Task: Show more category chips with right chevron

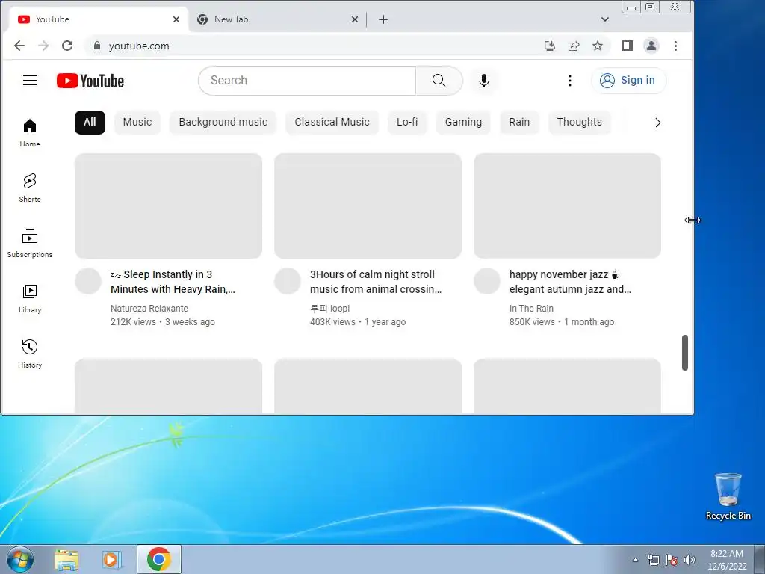Action: 657,123
